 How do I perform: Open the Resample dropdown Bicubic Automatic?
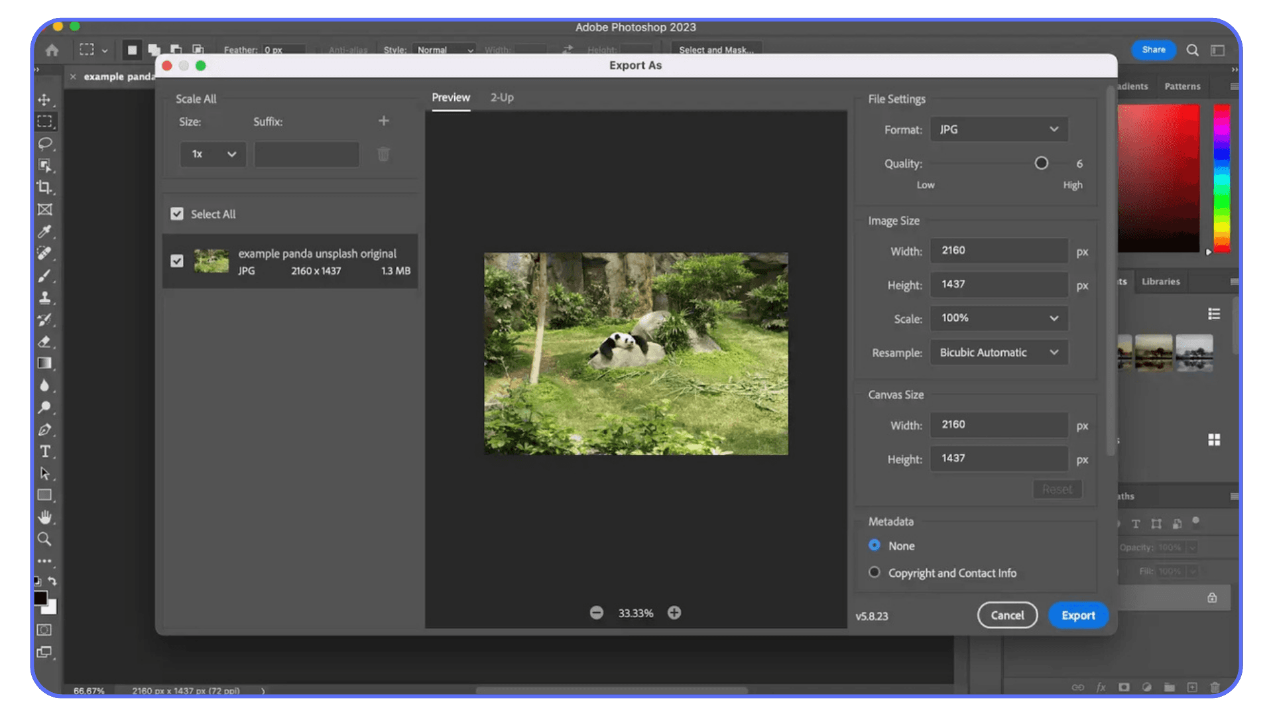[999, 353]
